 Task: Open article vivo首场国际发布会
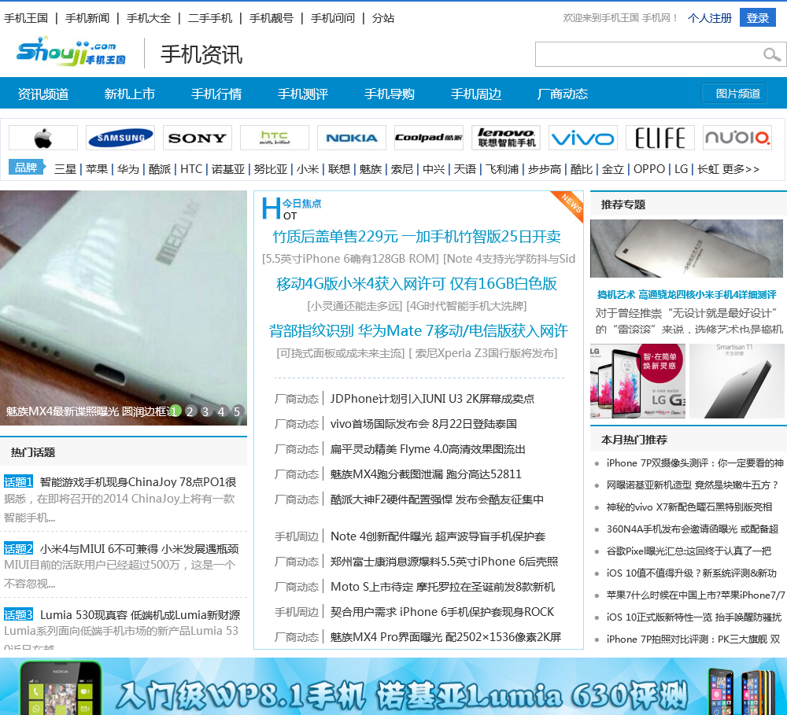[423, 424]
